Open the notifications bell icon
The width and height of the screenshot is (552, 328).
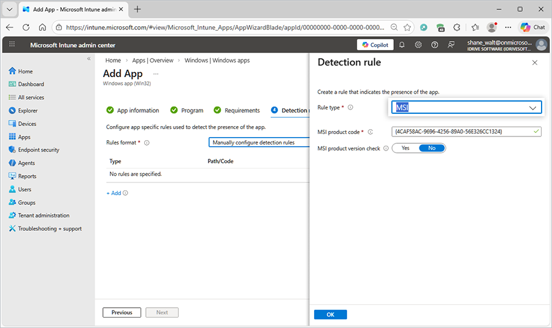tap(402, 45)
